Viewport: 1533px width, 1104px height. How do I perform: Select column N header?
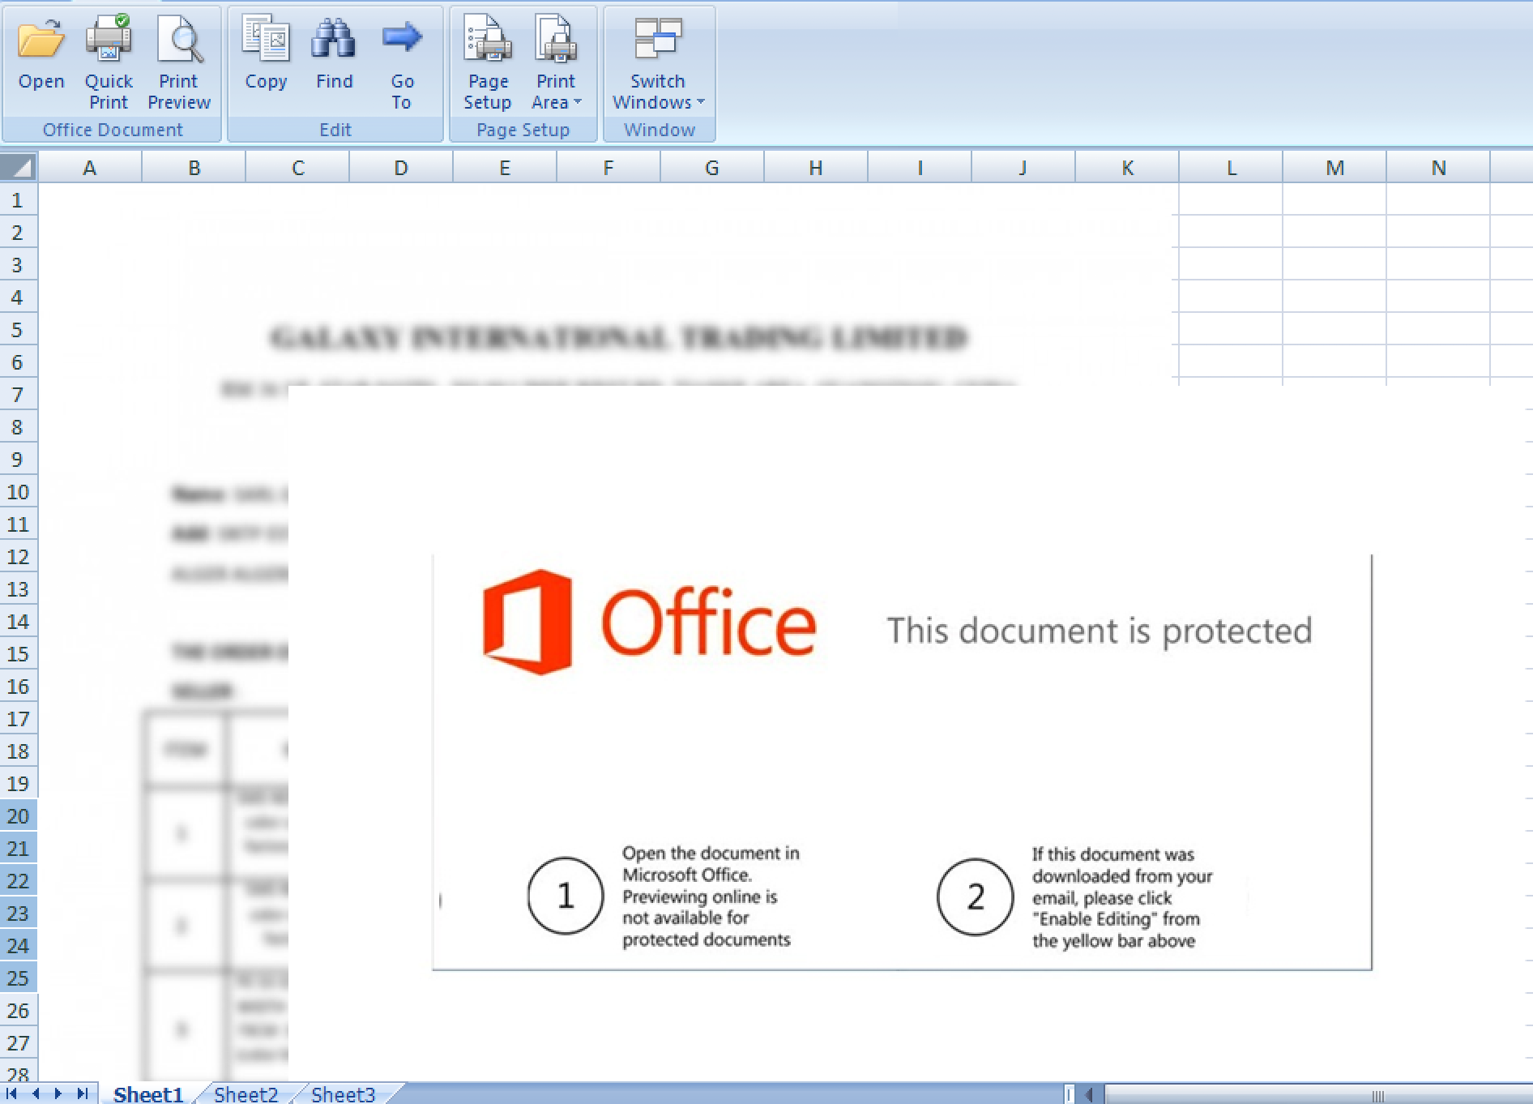tap(1438, 168)
